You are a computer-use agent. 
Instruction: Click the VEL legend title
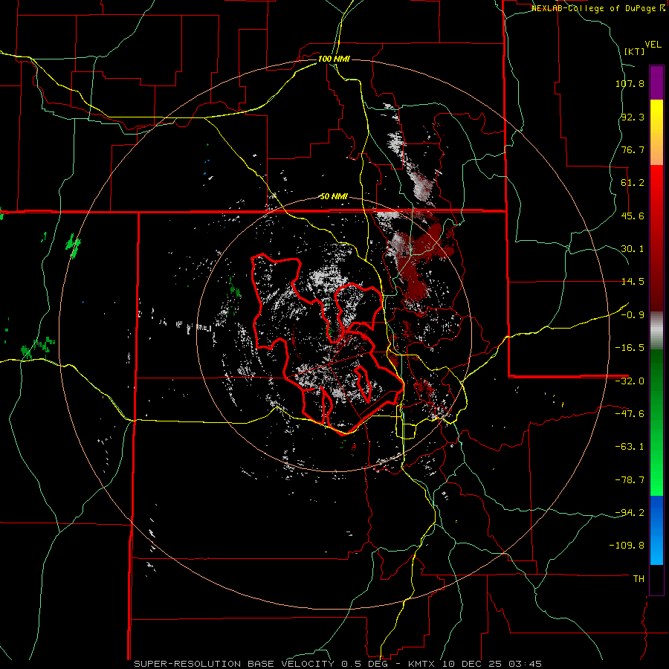[653, 45]
